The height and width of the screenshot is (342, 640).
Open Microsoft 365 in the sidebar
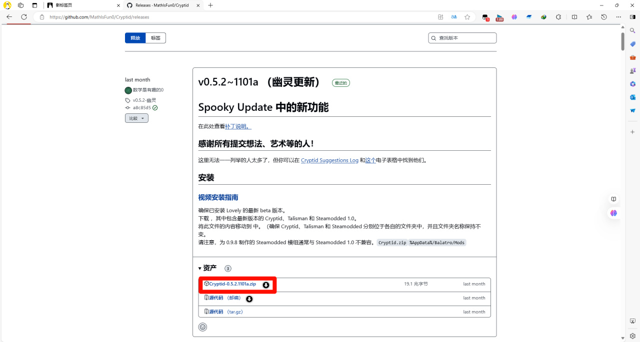click(x=632, y=84)
